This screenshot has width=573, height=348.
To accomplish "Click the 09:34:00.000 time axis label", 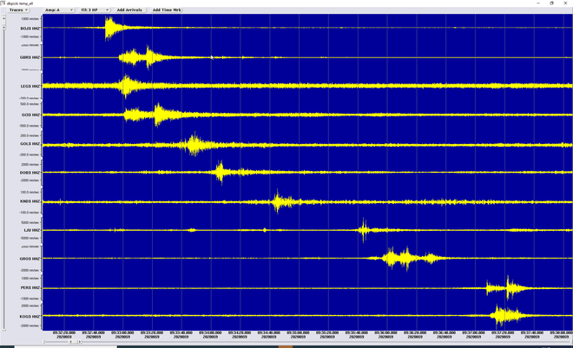I will point(210,332).
